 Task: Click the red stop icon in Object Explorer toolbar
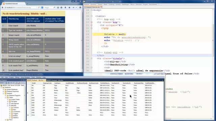click(x=19, y=83)
